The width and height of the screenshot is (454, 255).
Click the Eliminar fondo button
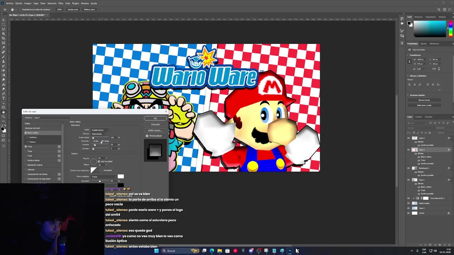click(424, 100)
